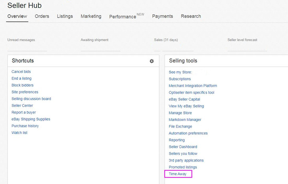Image resolution: width=288 pixels, height=184 pixels.
Task: Open Site preferences shortcut
Action: pyautogui.click(x=25, y=92)
